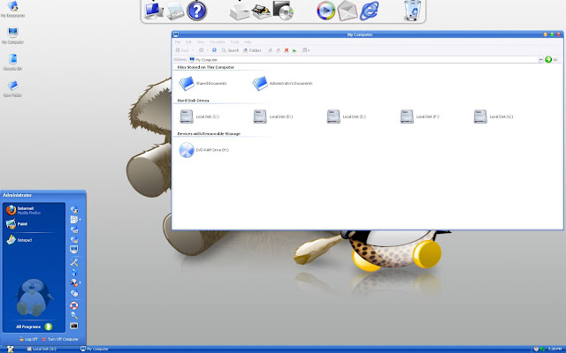
Task: Open the Back history dropdown arrow
Action: [x=193, y=50]
